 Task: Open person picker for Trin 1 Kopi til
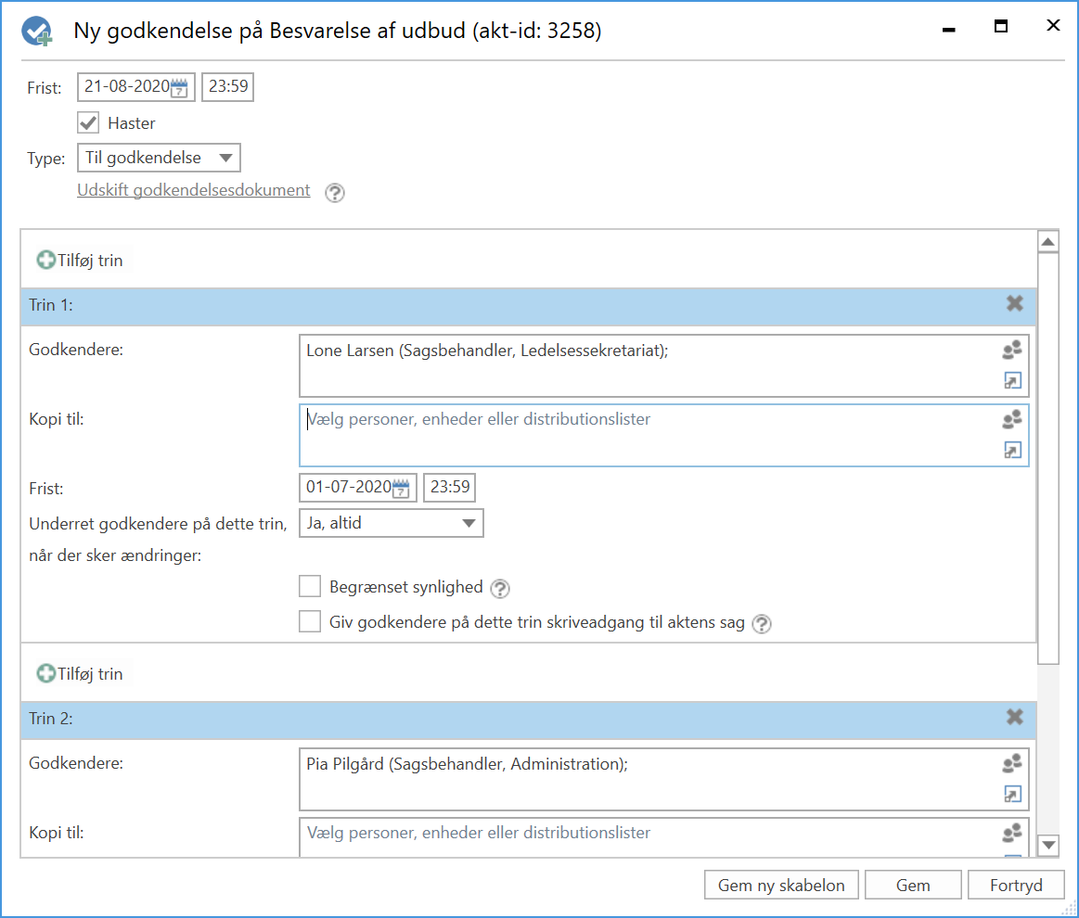pos(1012,419)
